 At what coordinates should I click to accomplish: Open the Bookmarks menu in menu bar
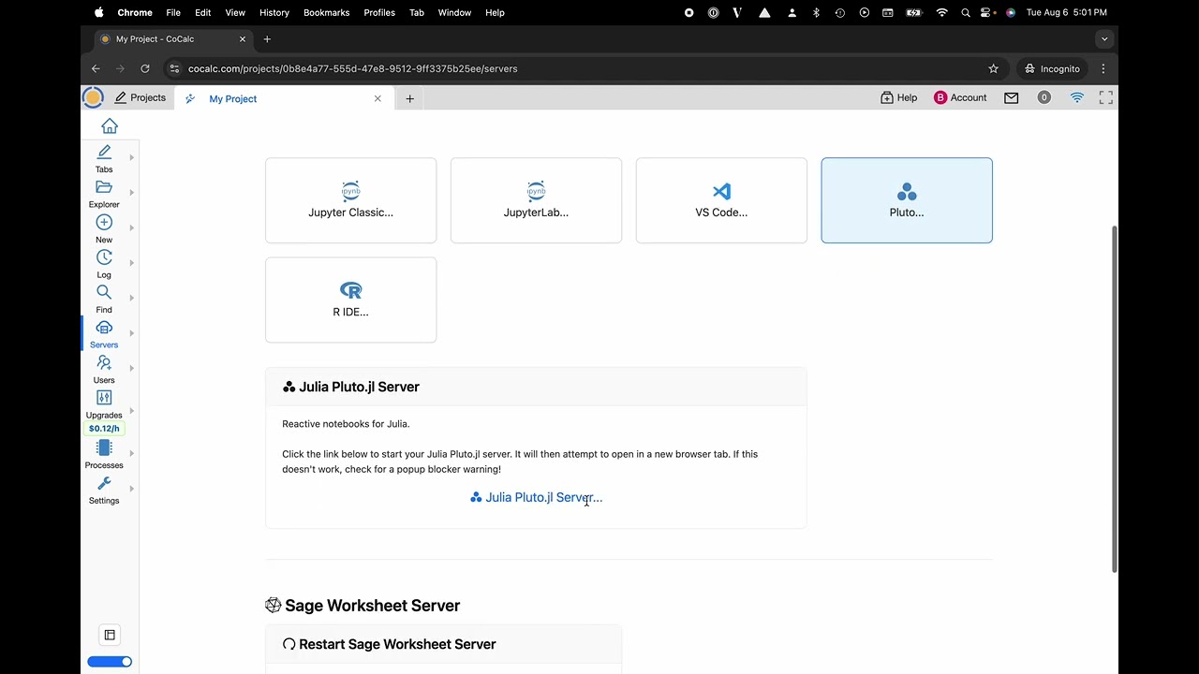pyautogui.click(x=326, y=12)
